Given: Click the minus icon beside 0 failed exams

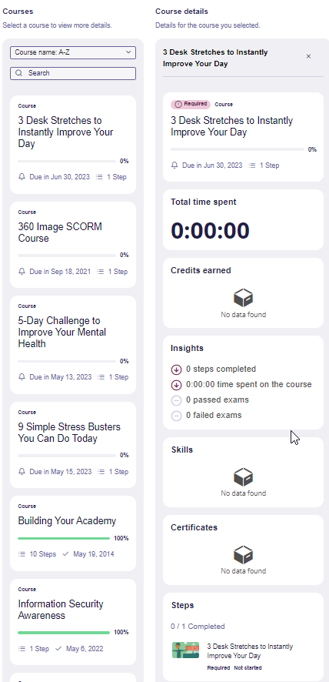Looking at the screenshot, I should point(176,416).
